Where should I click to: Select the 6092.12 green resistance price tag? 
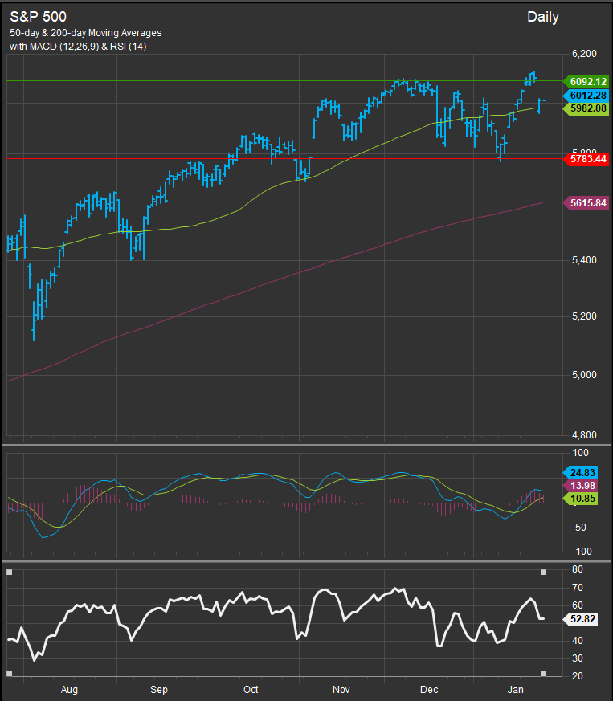pos(586,81)
